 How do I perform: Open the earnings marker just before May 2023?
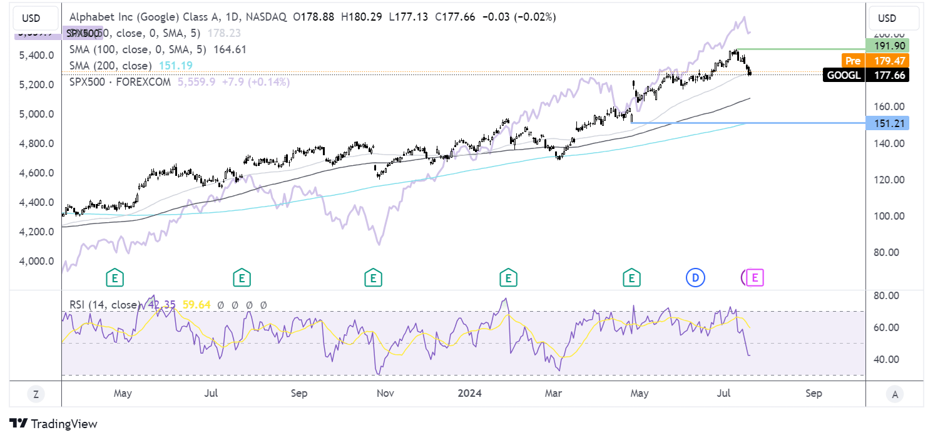click(x=114, y=277)
